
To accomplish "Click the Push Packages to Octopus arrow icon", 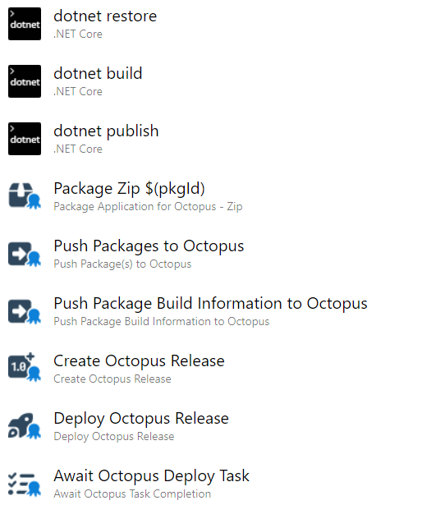I will pos(25,254).
